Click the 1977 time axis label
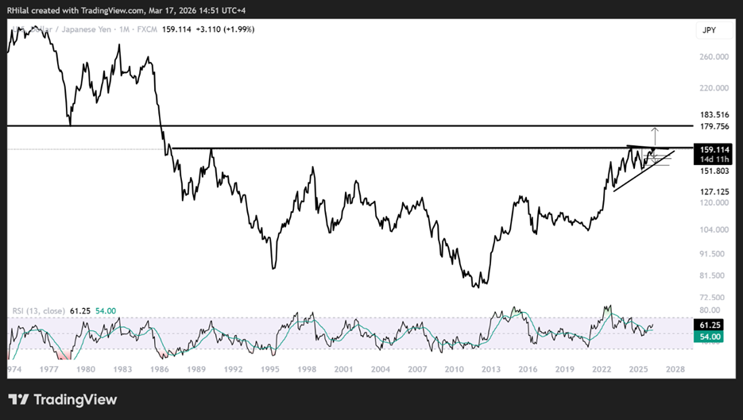The image size is (743, 420). coord(48,369)
